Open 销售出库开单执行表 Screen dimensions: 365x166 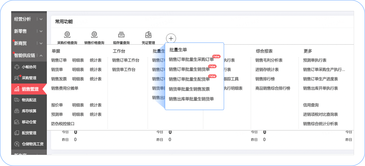tap(321, 88)
